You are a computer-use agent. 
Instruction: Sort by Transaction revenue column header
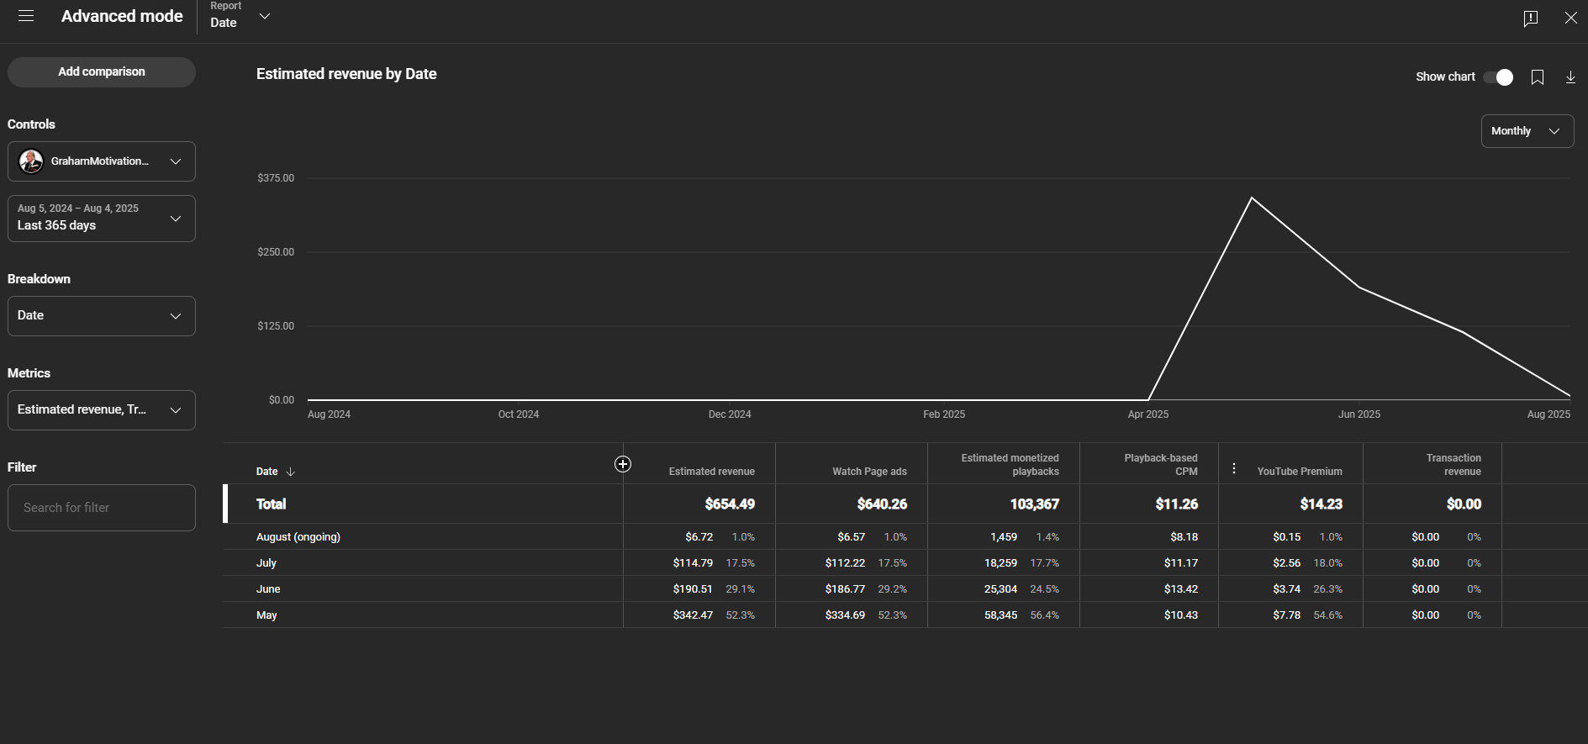[1453, 465]
